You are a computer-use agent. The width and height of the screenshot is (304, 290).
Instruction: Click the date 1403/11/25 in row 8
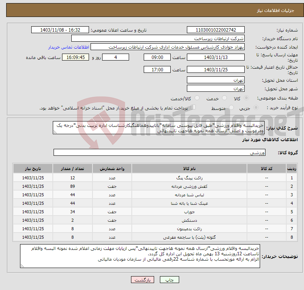tap(33, 237)
